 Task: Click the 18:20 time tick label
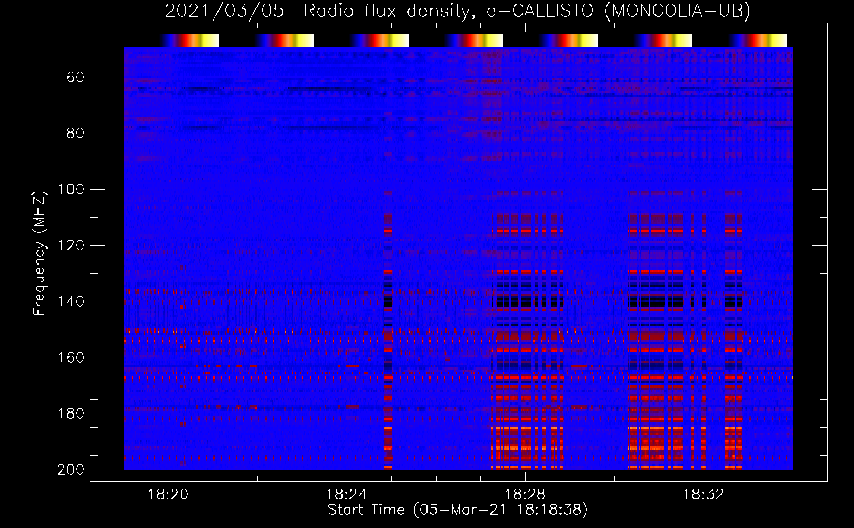[168, 495]
